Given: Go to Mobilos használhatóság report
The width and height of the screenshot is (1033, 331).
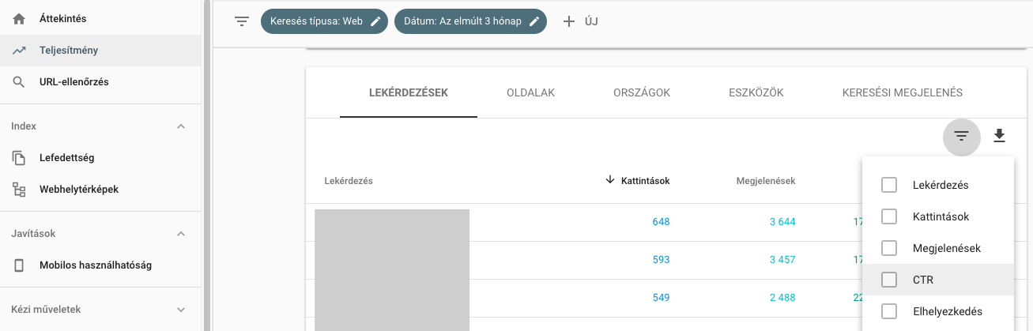Looking at the screenshot, I should tap(95, 265).
